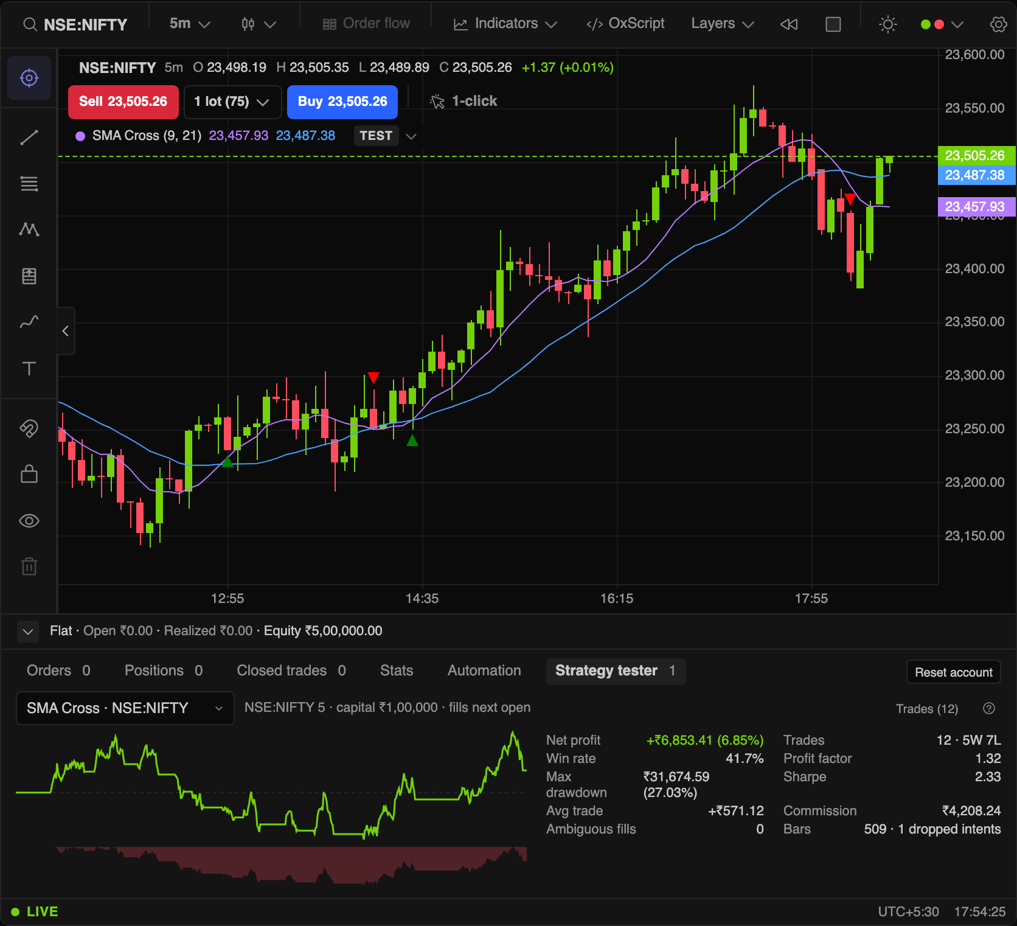Toggle drawings visibility eye icon
1017x926 pixels.
point(29,521)
